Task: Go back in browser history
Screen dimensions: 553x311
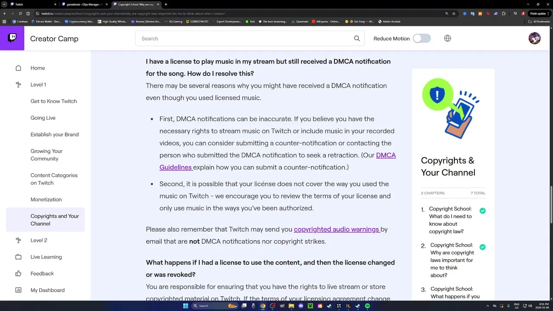Action: (5, 13)
